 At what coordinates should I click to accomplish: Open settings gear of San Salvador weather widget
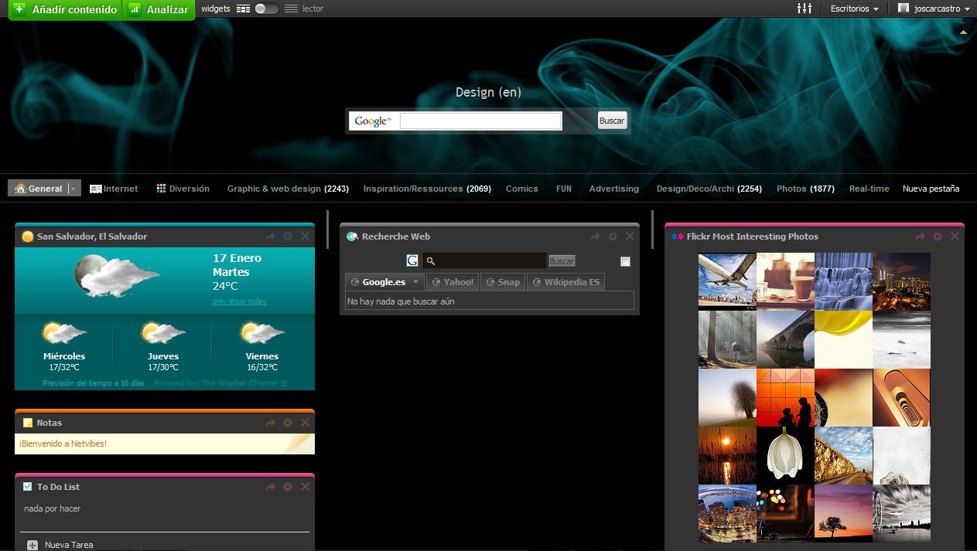(288, 236)
